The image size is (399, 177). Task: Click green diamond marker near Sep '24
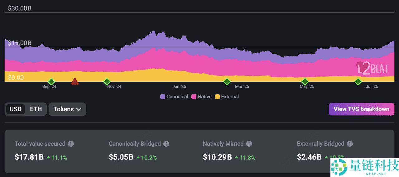pyautogui.click(x=51, y=82)
